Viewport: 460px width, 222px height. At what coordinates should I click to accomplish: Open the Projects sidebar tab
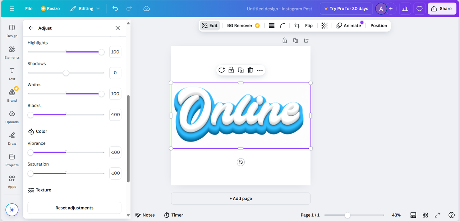click(12, 160)
